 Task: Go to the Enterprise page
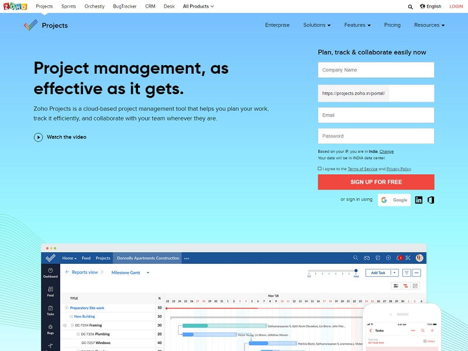(x=277, y=25)
